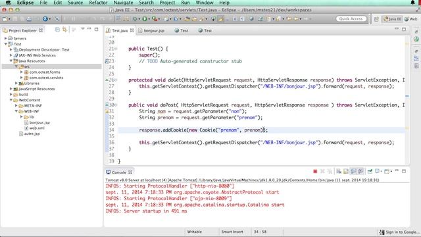Fold the doPost method at line 30
421x237 pixels.
[116, 105]
